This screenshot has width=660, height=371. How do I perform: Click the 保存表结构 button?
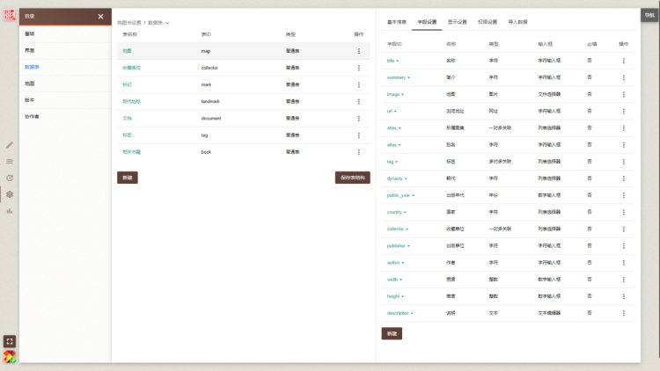click(353, 178)
